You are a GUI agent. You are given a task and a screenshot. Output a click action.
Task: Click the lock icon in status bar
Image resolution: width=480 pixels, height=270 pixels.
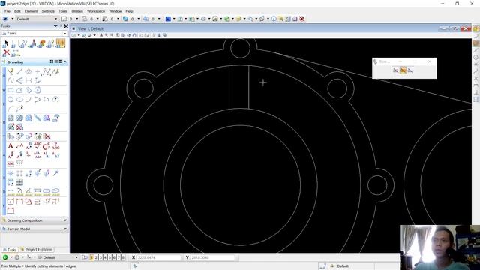coord(331,266)
